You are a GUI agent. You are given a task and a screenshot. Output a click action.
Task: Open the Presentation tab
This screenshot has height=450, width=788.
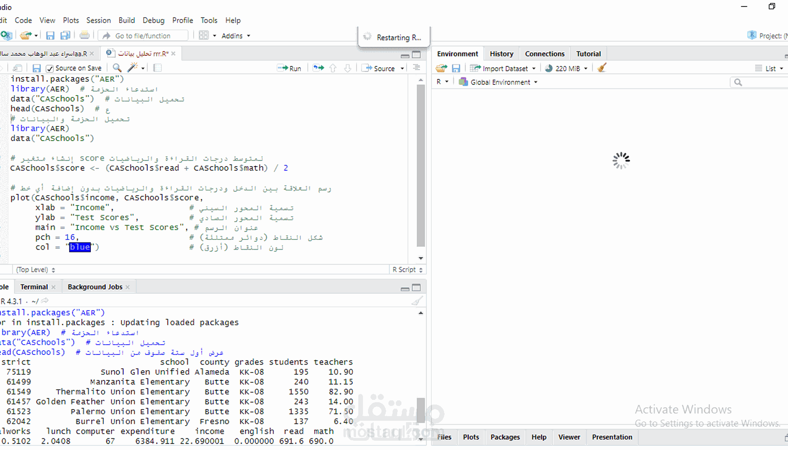[x=612, y=437]
